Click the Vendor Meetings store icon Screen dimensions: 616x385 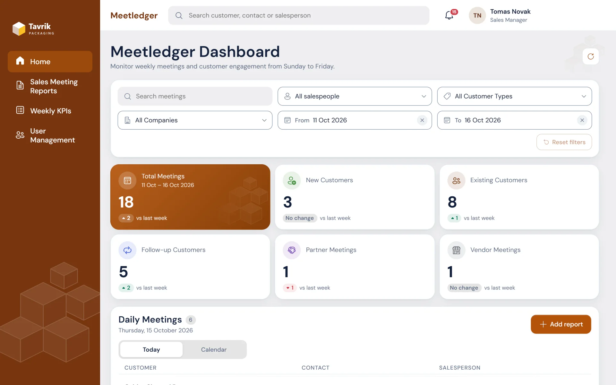coord(456,250)
